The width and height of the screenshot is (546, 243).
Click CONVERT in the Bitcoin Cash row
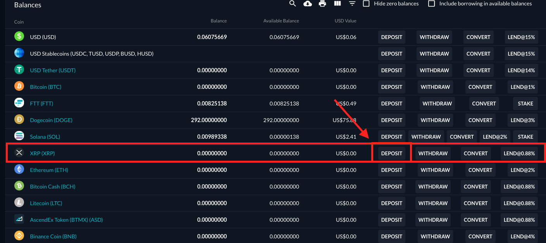coord(475,187)
